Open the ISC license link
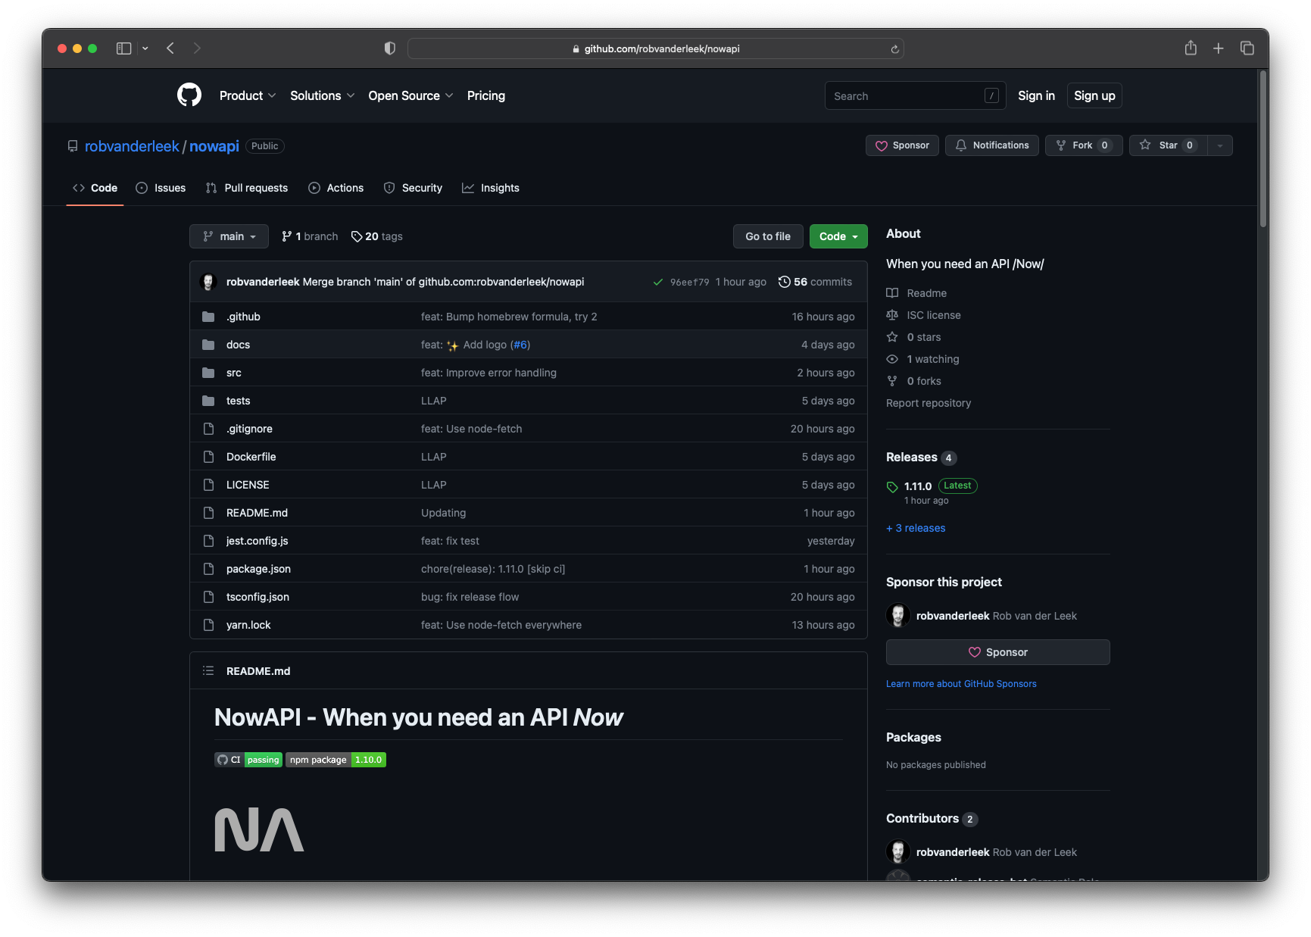 (x=934, y=315)
